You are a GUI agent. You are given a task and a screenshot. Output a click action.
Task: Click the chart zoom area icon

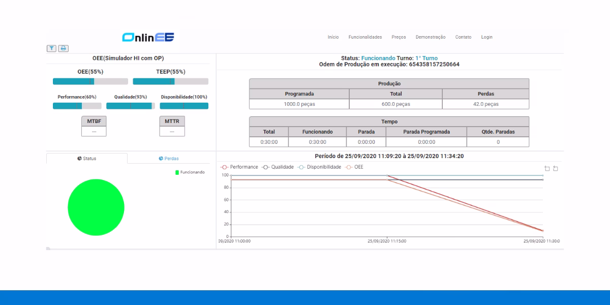pyautogui.click(x=547, y=168)
